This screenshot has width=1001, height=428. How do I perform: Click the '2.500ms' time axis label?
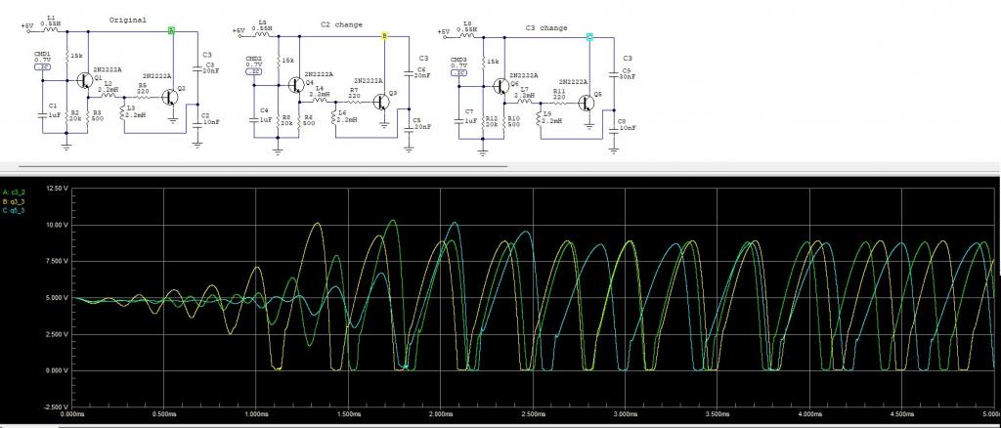pos(533,413)
